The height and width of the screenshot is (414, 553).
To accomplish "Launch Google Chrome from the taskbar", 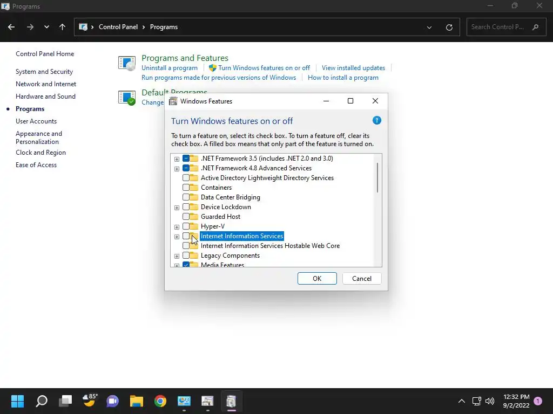I will (160, 401).
